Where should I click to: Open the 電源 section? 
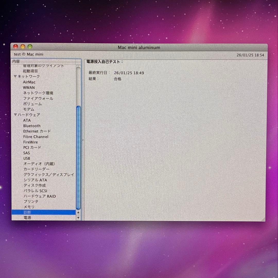[x=27, y=218]
